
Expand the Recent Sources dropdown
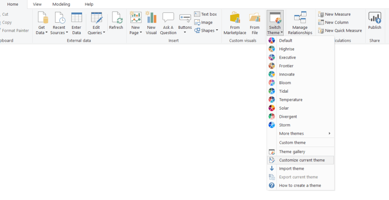pos(59,33)
